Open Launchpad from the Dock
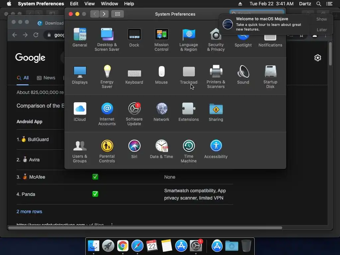The image size is (340, 255). tap(108, 246)
